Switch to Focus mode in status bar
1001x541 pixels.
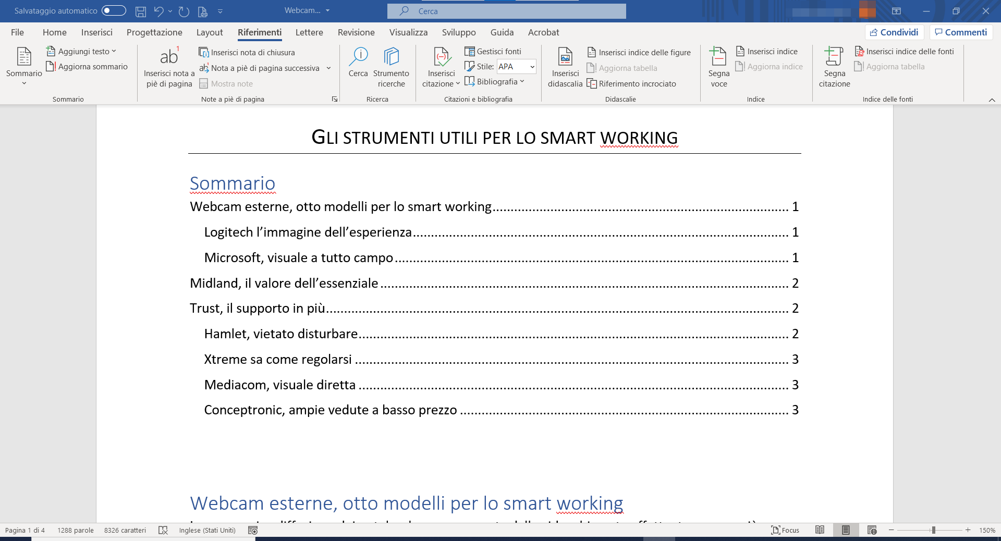coord(785,530)
